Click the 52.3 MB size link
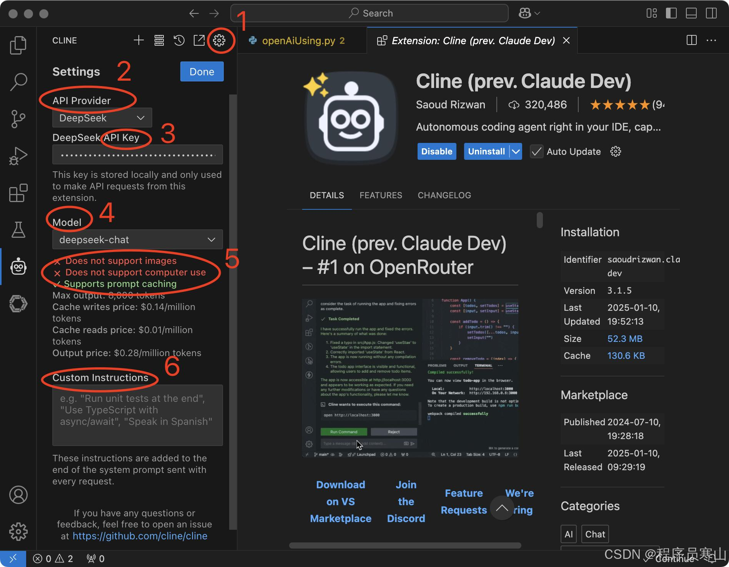Screen dimensions: 729x567 pyautogui.click(x=625, y=339)
